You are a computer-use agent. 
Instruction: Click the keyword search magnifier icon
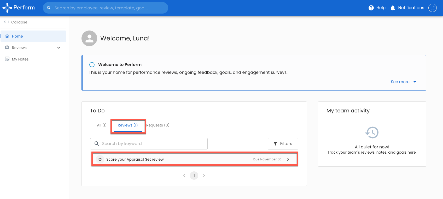(x=97, y=144)
